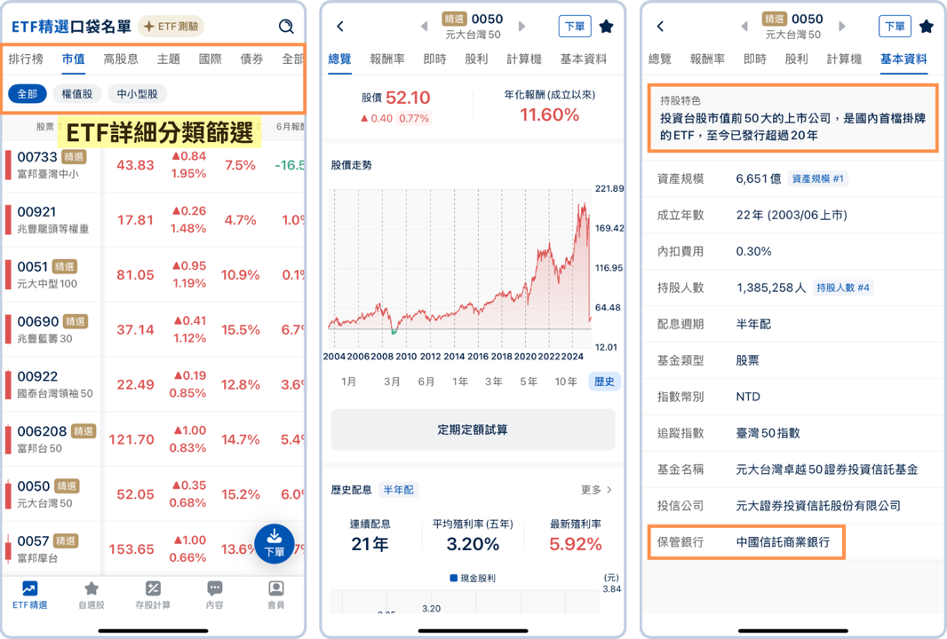
Task: Select 總覽 tab in middle screen
Action: point(339,59)
